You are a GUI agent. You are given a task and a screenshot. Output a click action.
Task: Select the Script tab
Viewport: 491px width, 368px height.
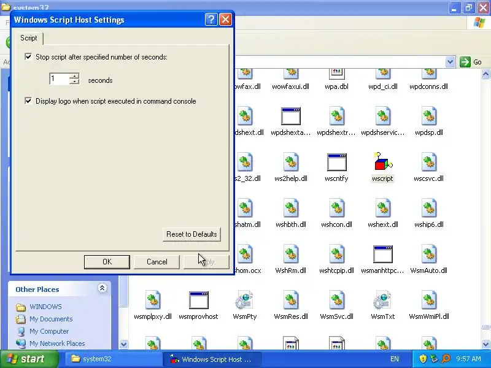pyautogui.click(x=28, y=38)
